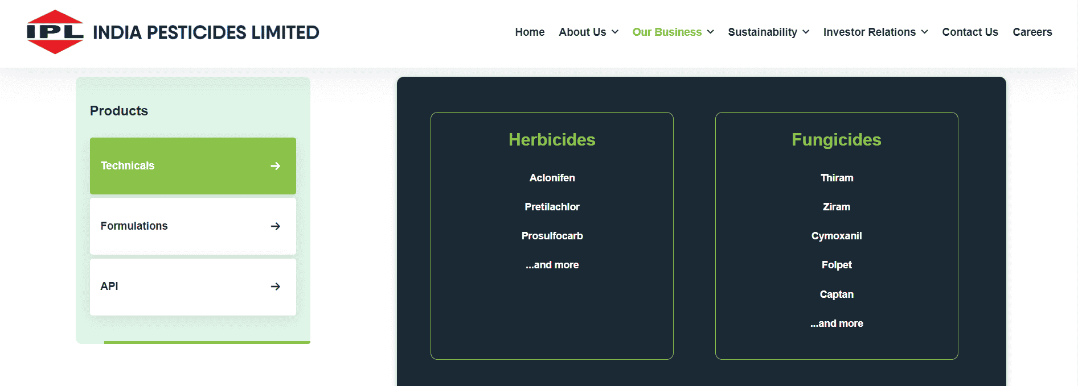The height and width of the screenshot is (386, 1078).
Task: Expand the Our Business dropdown chevron
Action: click(x=711, y=32)
